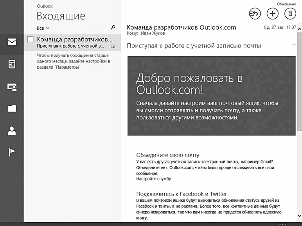Click the Обновлено status text

(286, 4)
